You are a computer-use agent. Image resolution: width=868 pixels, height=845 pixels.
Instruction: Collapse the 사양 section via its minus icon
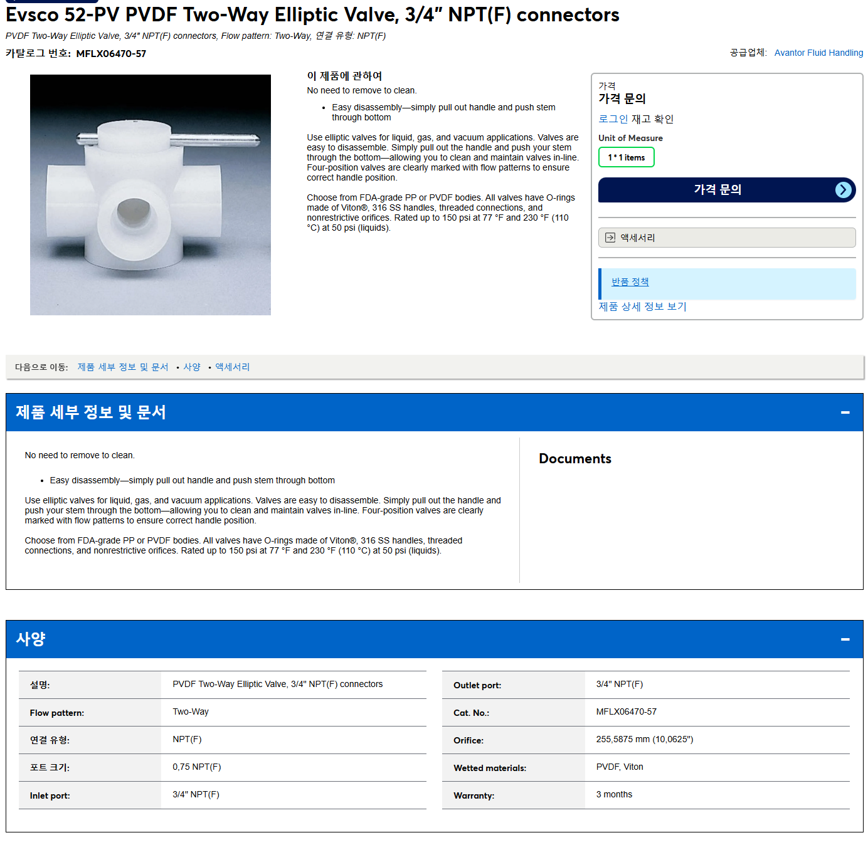(x=845, y=639)
